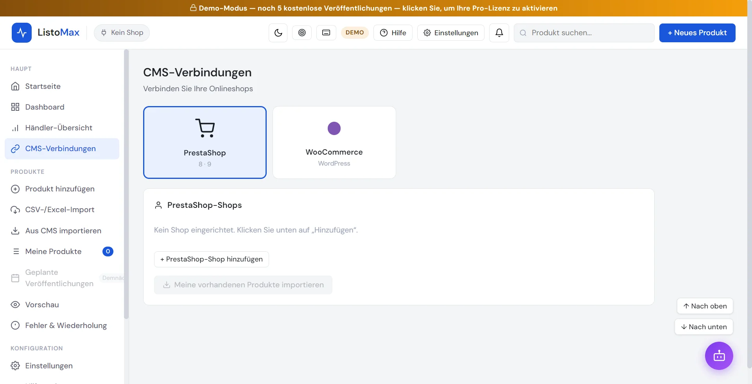The image size is (752, 384).
Task: Open Geplante Veröffentlichungen sidebar item
Action: coord(62,278)
